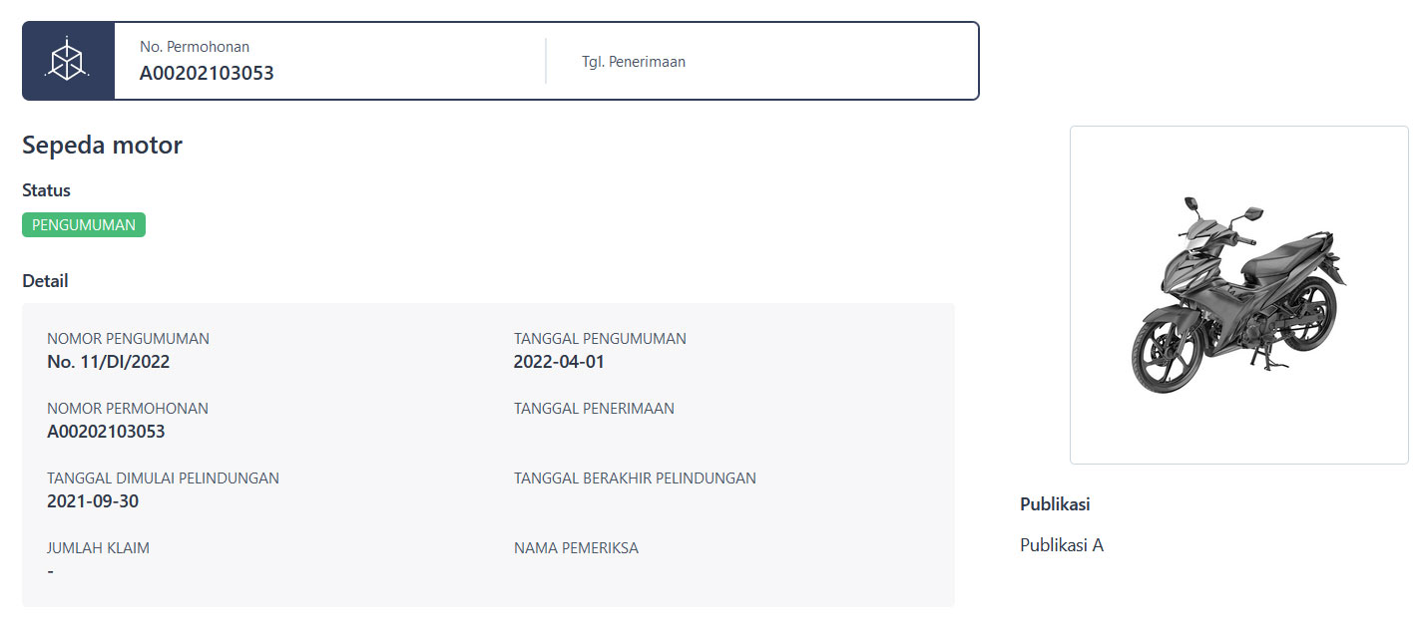The height and width of the screenshot is (636, 1425).
Task: Click the Sepeda motor title
Action: [x=102, y=145]
